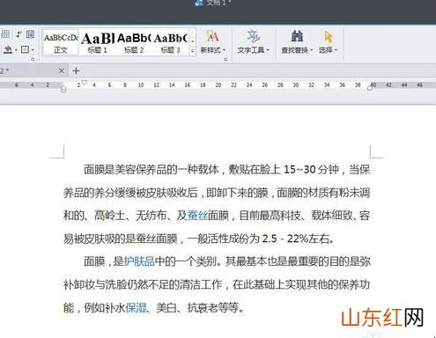Open the paragraph settings dialog launcher

[x=33, y=60]
